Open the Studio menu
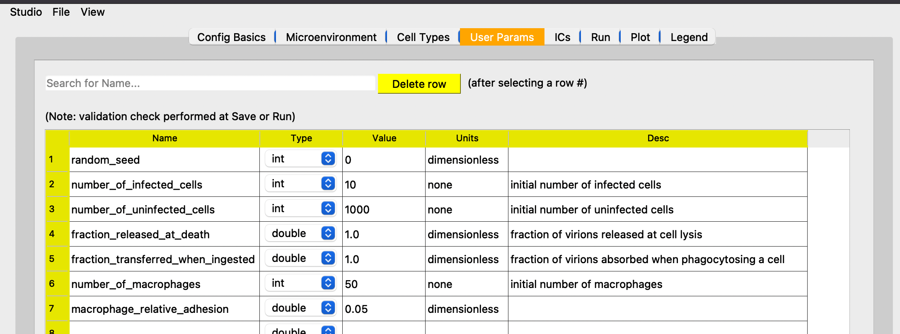The image size is (900, 334). [x=26, y=12]
